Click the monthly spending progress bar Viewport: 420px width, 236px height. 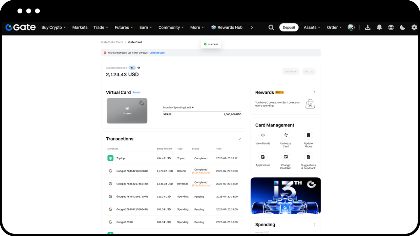pos(202,112)
